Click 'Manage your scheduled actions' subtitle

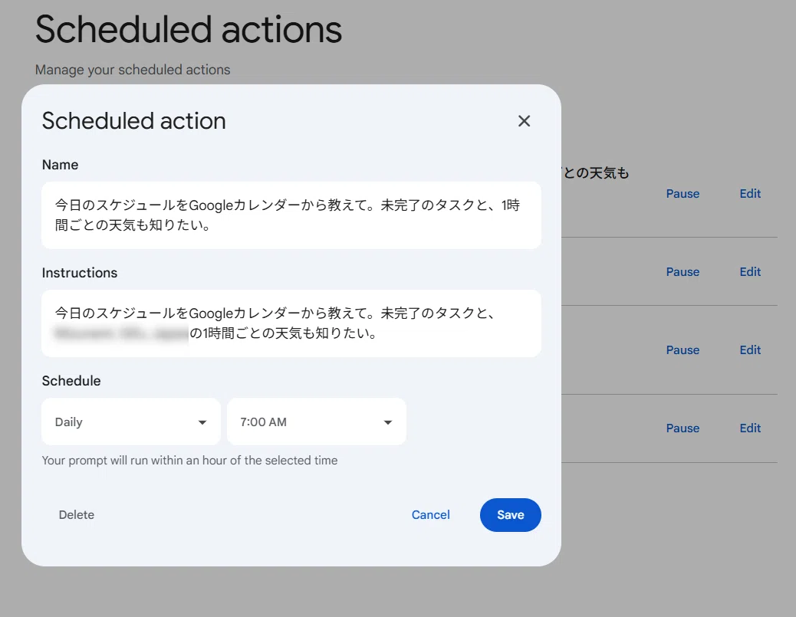pos(133,70)
